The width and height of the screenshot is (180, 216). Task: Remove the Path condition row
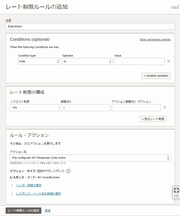pyautogui.click(x=168, y=61)
